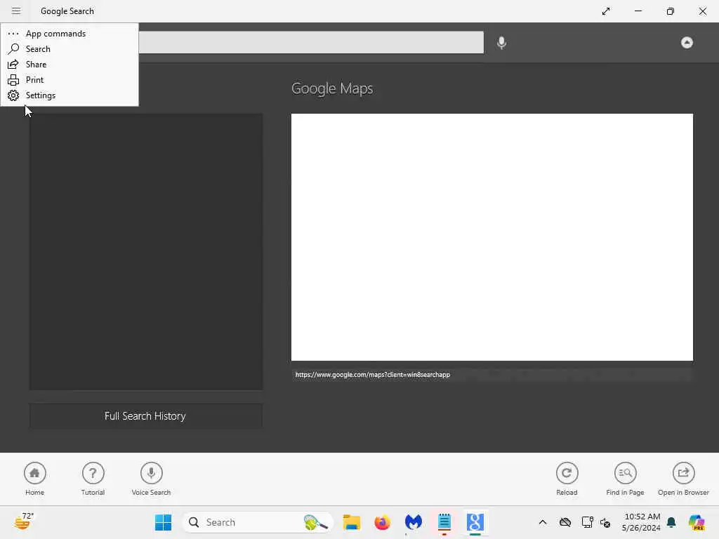719x539 pixels.
Task: Reload the page using the app bar
Action: click(x=567, y=479)
